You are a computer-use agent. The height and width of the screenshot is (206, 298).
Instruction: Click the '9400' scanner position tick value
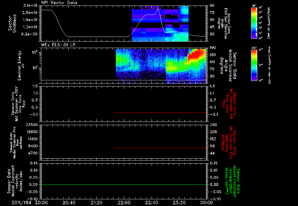click(x=33, y=146)
